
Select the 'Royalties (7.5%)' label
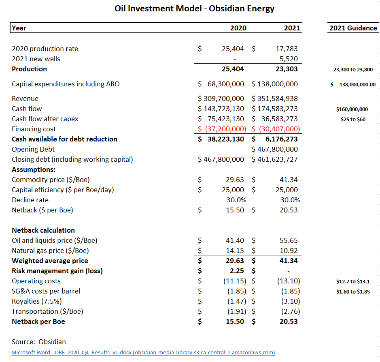click(36, 301)
